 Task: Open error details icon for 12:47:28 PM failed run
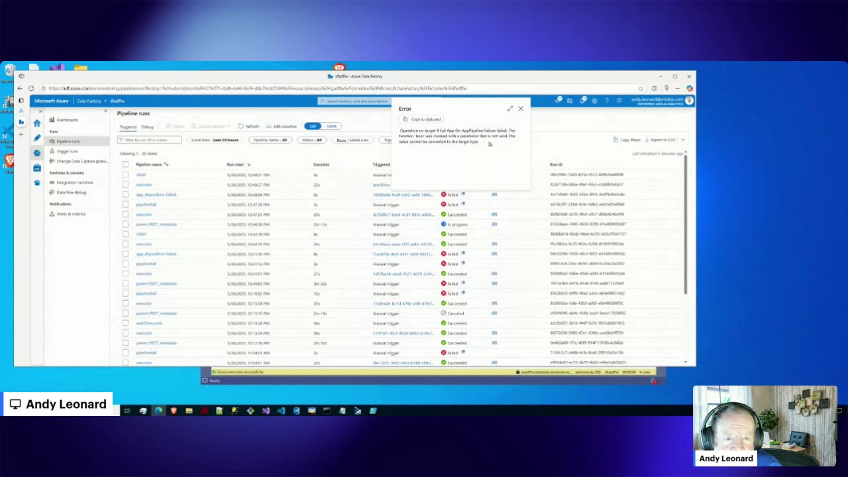pyautogui.click(x=463, y=204)
